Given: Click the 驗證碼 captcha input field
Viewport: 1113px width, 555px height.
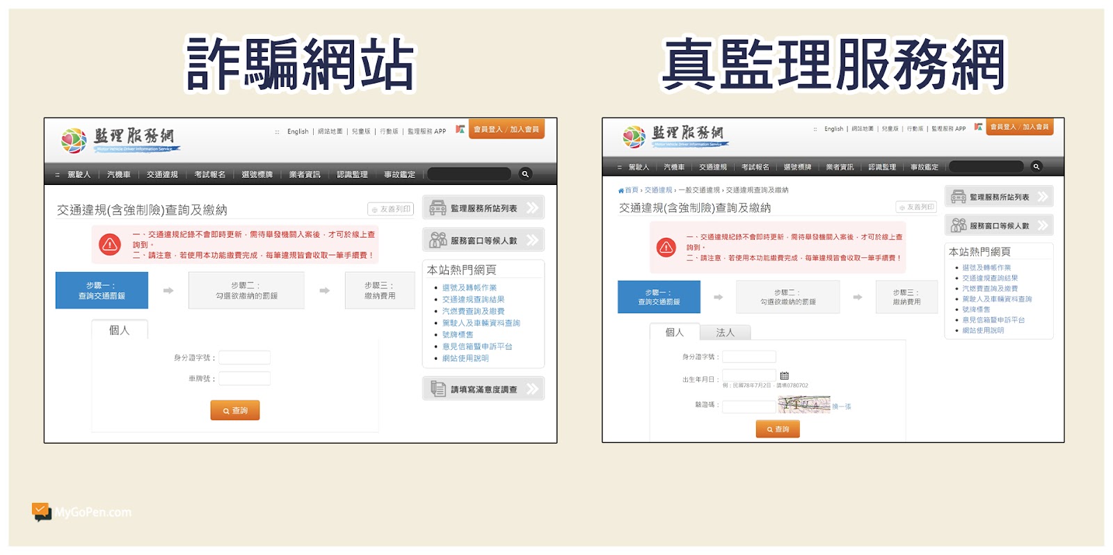Looking at the screenshot, I should coord(748,406).
